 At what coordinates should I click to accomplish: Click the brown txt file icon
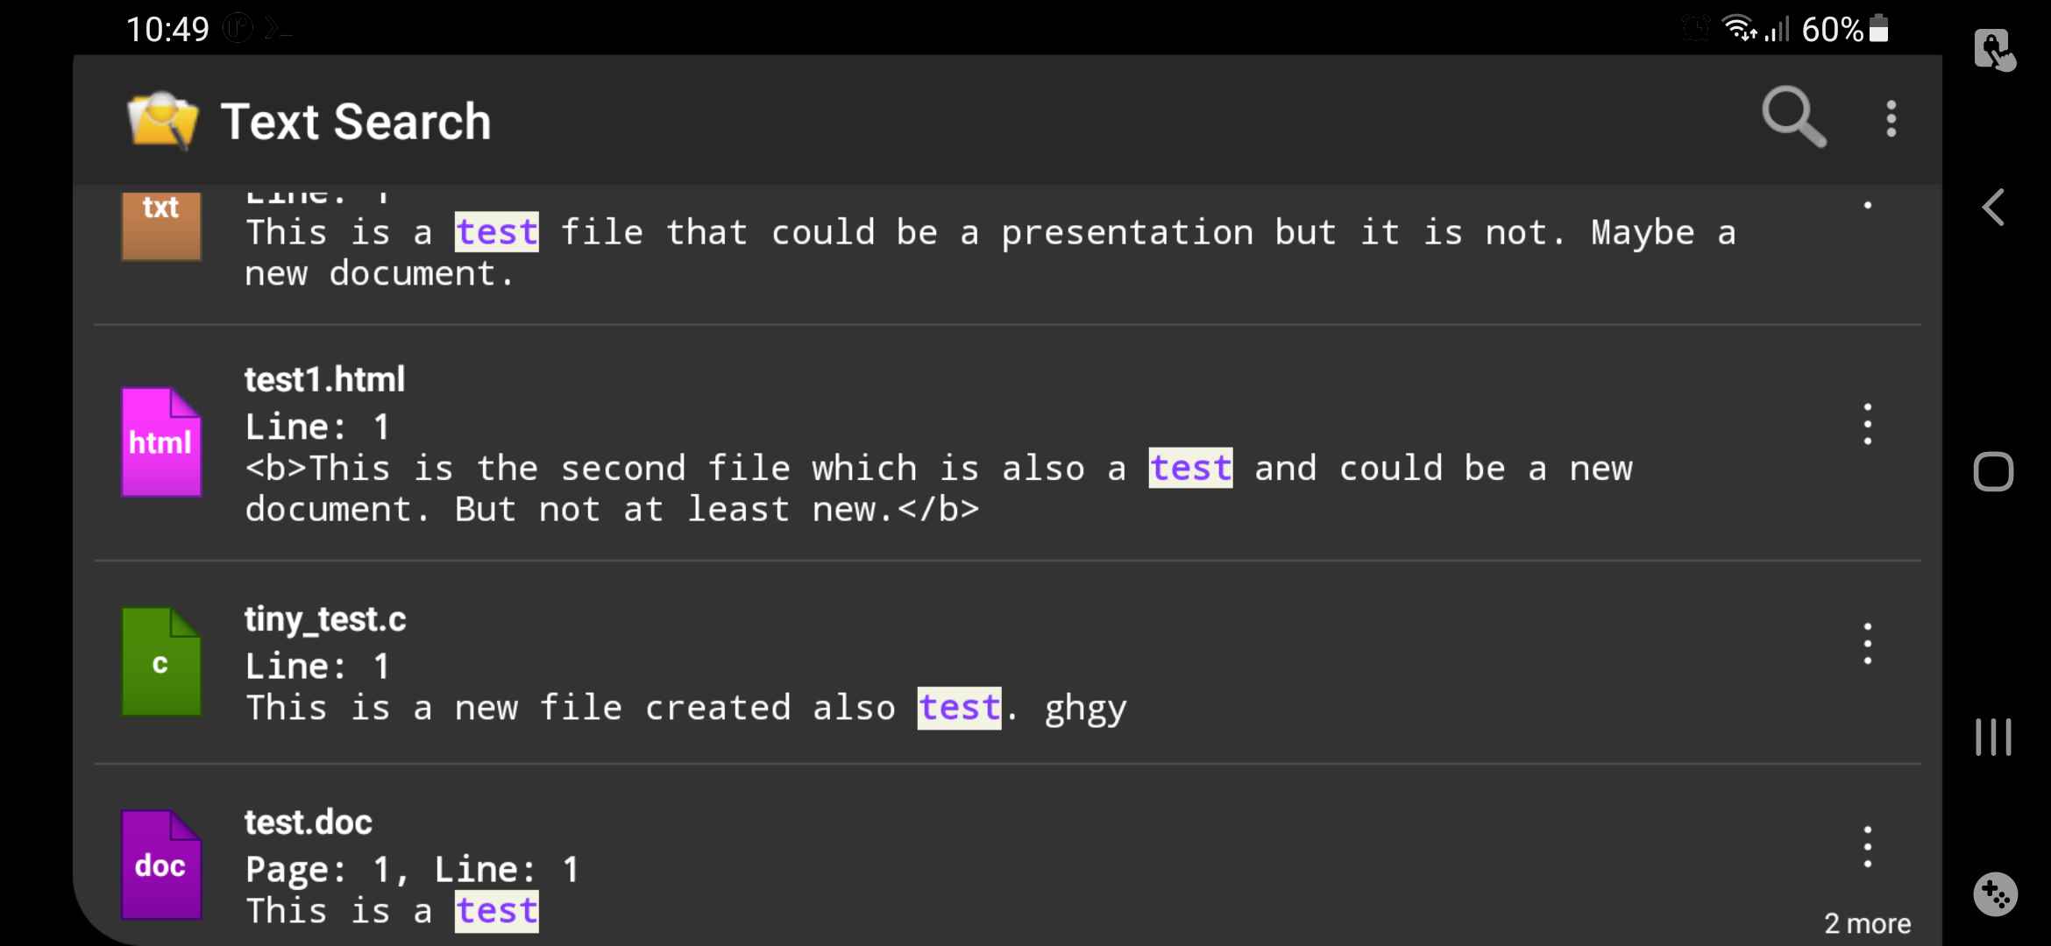coord(161,225)
